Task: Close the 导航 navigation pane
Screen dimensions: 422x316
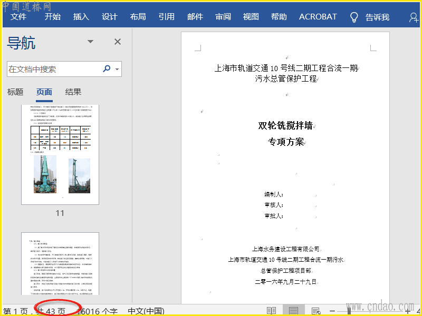Action: (x=118, y=42)
